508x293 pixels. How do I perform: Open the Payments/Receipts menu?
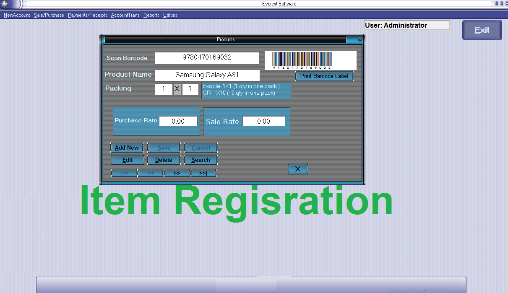tap(88, 15)
